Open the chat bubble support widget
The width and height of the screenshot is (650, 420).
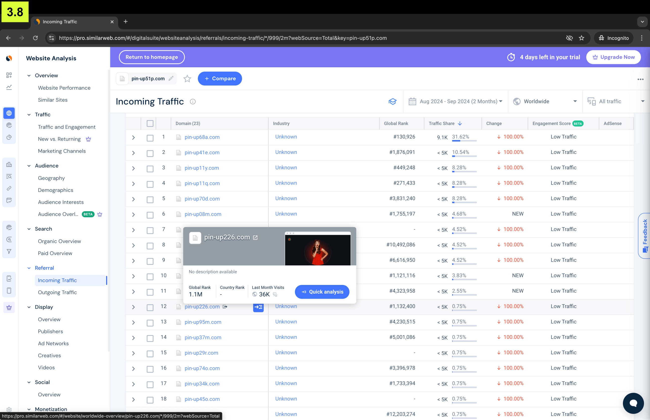[633, 403]
